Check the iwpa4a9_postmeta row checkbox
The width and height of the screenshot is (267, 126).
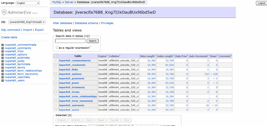(x=56, y=78)
